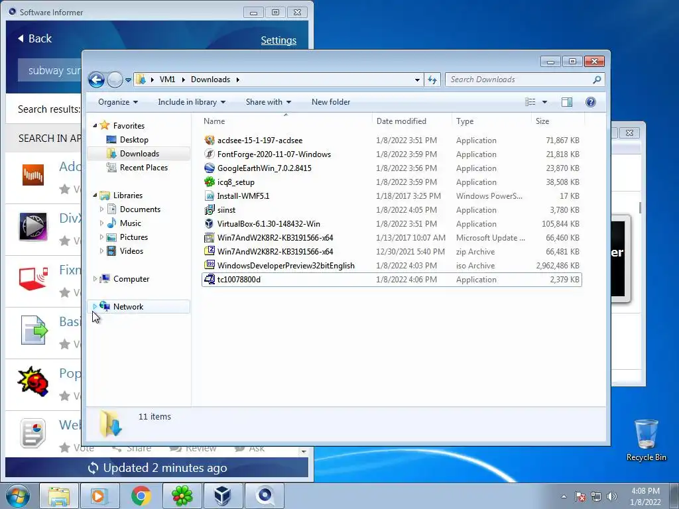Show hidden system tray icons
This screenshot has width=679, height=509.
coord(564,496)
